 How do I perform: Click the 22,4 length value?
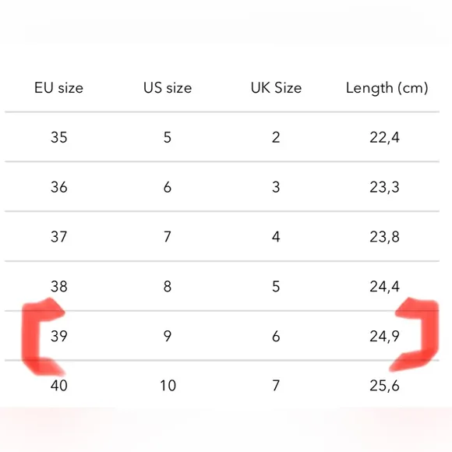point(384,137)
